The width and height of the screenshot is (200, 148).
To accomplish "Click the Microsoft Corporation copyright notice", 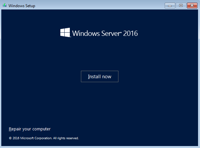I will tap(44, 138).
